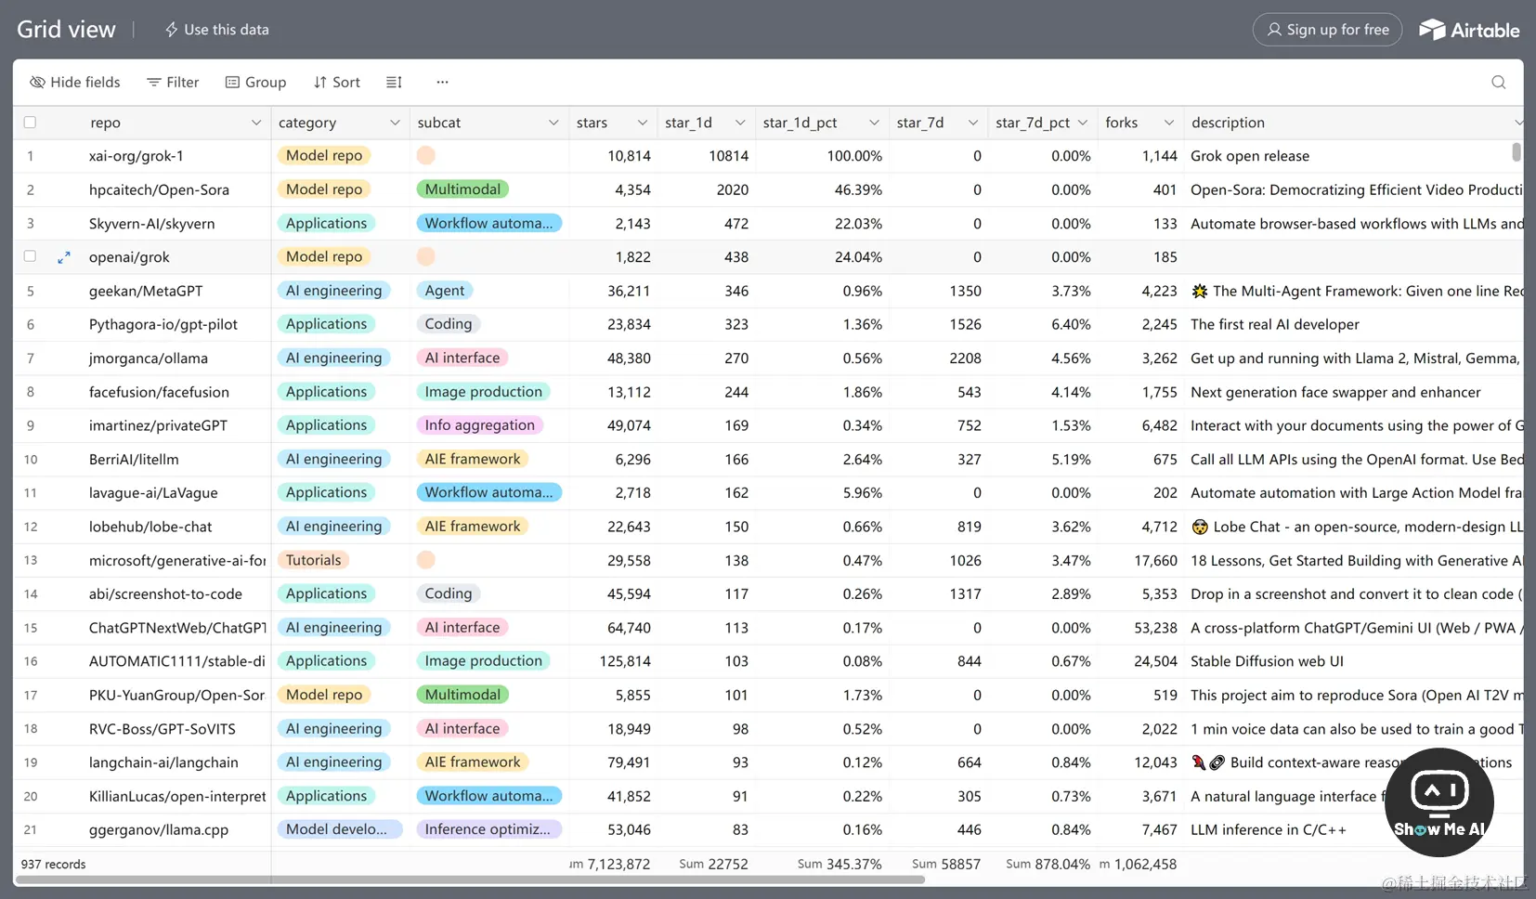Click the Grid view title
1536x899 pixels.
66,30
